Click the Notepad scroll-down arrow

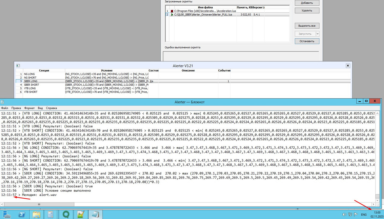(378, 200)
